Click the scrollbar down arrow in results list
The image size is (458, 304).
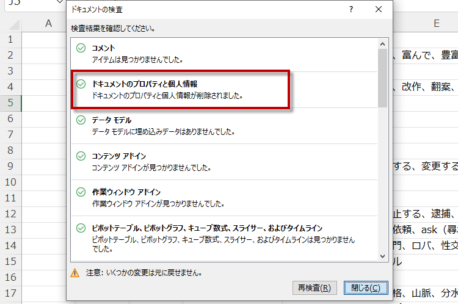[x=382, y=256]
